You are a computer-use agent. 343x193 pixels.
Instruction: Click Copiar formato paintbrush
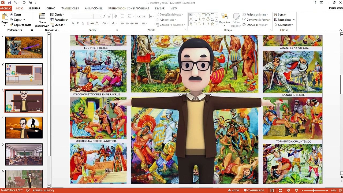pyautogui.click(x=21, y=25)
